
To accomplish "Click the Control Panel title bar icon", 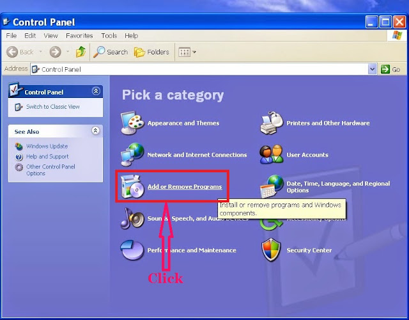I will point(6,22).
